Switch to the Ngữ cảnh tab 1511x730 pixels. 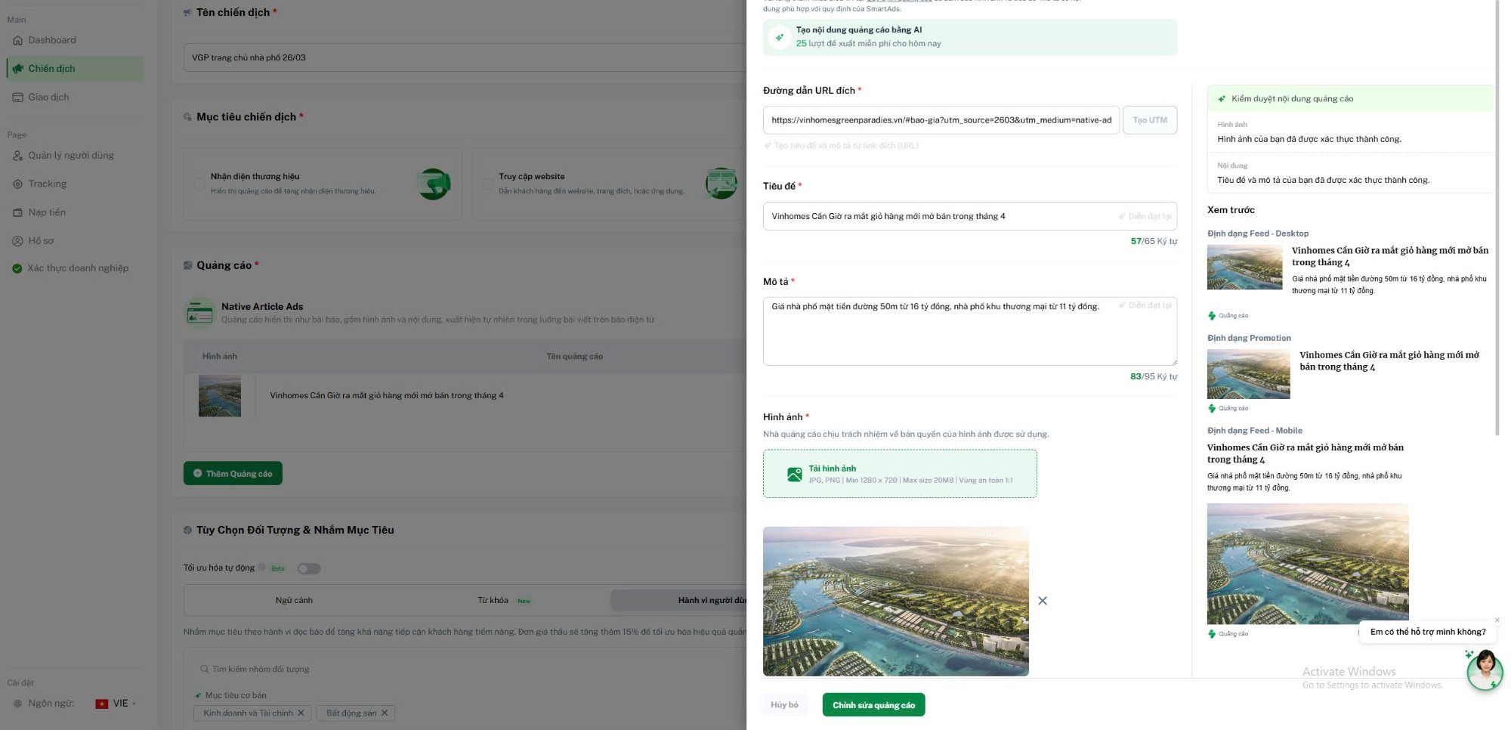294,600
